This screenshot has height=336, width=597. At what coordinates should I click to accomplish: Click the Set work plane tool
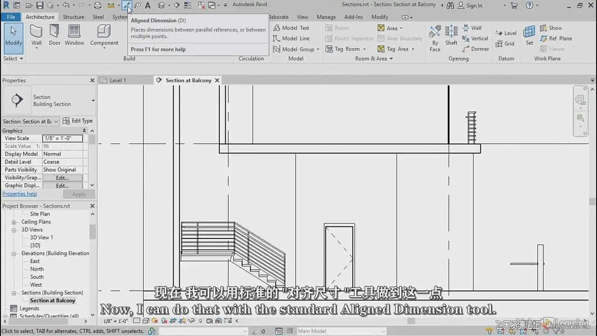click(x=529, y=36)
